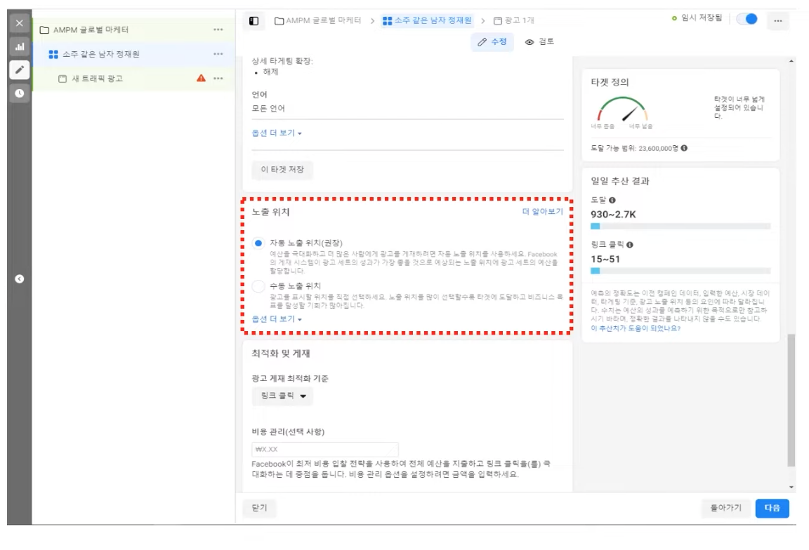Open the clock history icon
Viewport: 809px width, 550px height.
[x=19, y=93]
